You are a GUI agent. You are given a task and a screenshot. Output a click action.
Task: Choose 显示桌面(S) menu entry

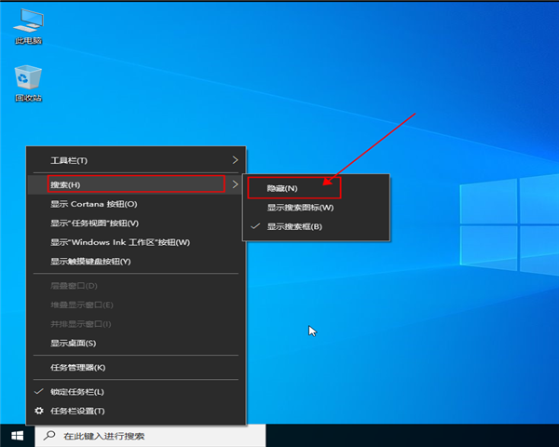(x=73, y=343)
